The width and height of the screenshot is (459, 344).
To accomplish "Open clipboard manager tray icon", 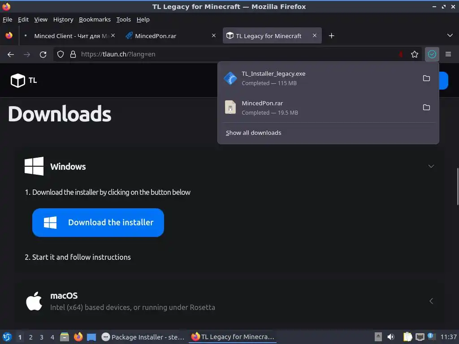I will point(407,337).
